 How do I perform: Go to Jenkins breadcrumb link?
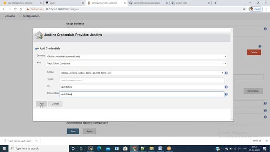tap(10, 16)
